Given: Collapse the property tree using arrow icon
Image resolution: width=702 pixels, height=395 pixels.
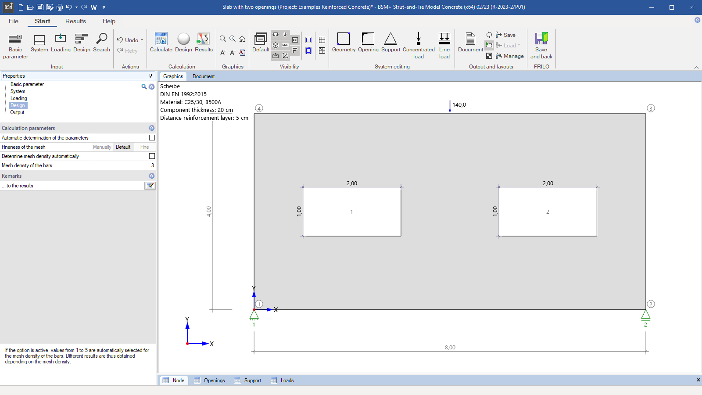Looking at the screenshot, I should tap(151, 87).
